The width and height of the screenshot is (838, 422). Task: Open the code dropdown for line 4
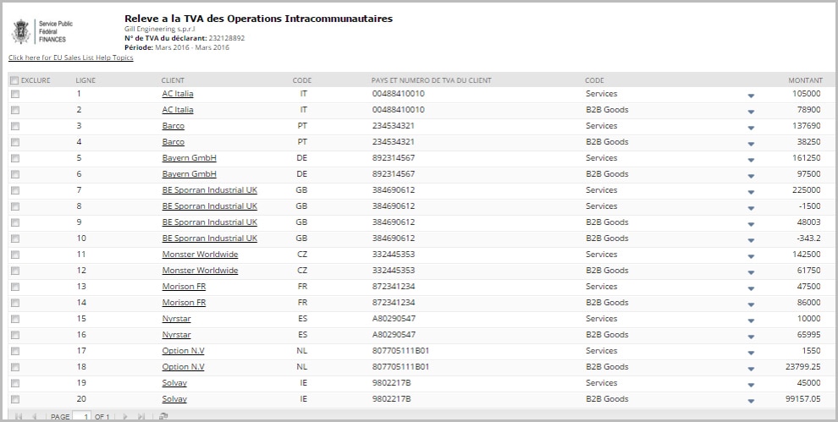tap(751, 144)
